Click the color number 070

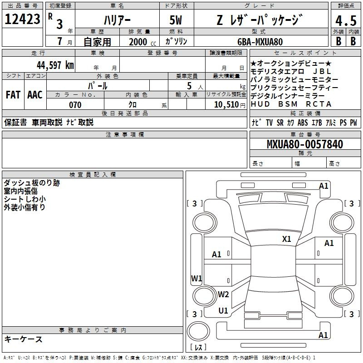coord(75,105)
